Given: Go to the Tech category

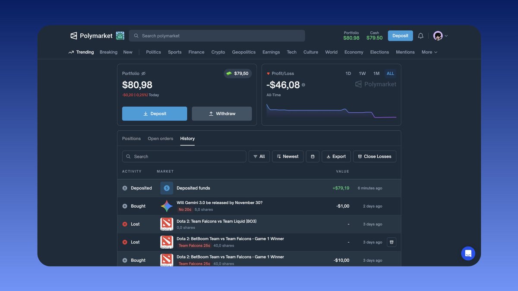Looking at the screenshot, I should coord(292,52).
